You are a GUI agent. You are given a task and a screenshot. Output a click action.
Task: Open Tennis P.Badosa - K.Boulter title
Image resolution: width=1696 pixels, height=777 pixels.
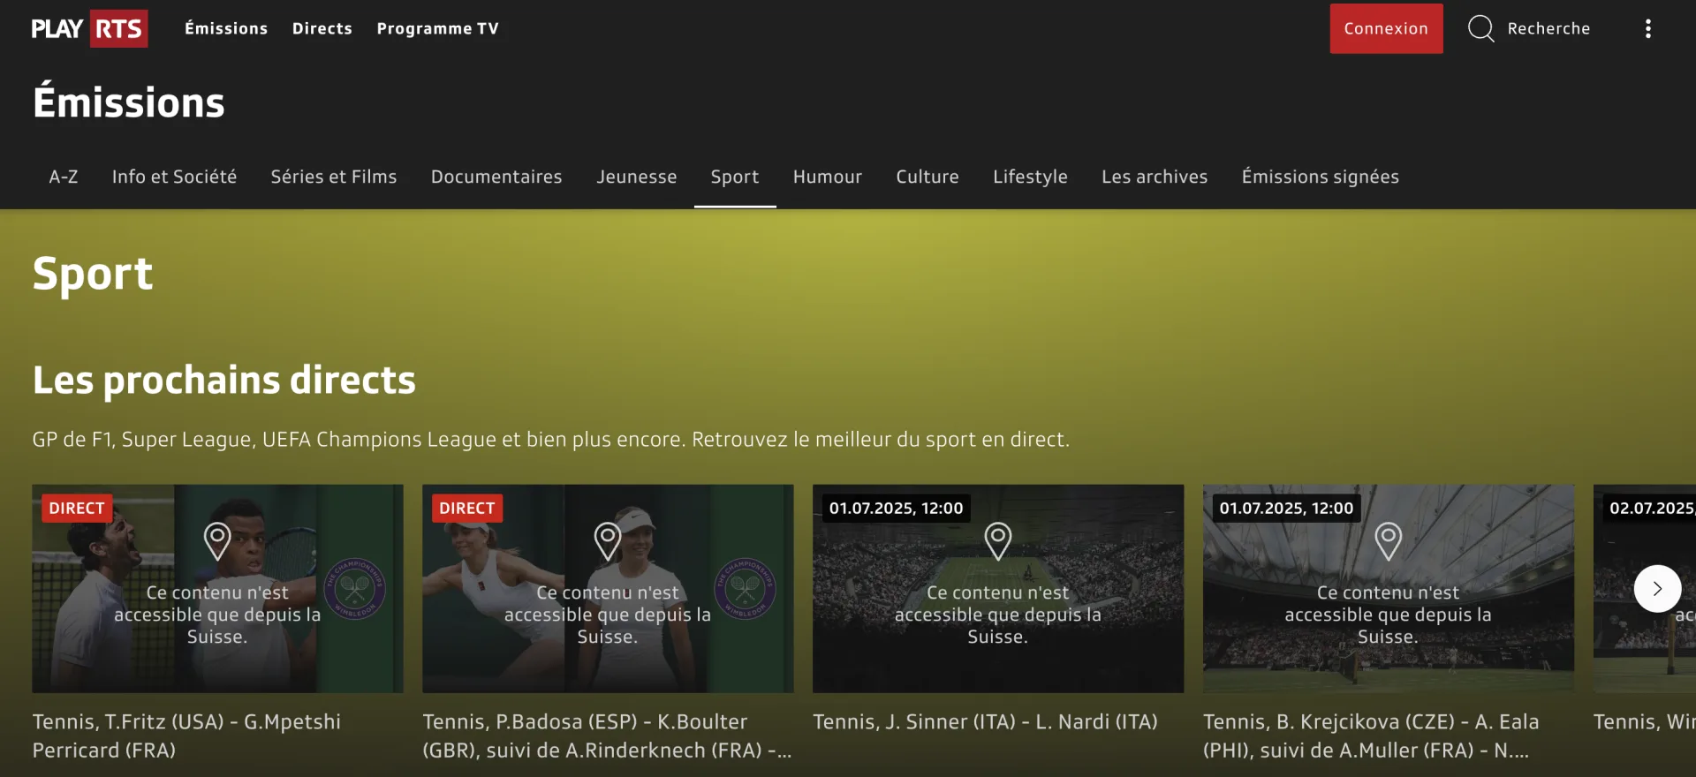click(x=607, y=736)
